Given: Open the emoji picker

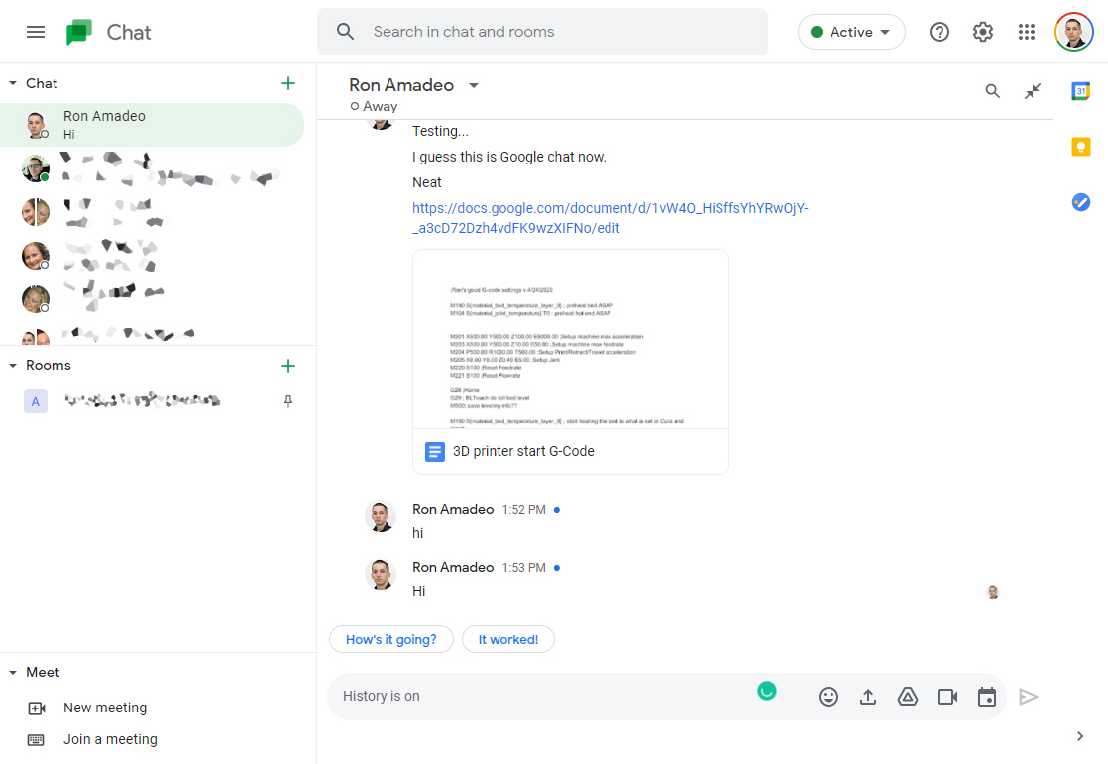Looking at the screenshot, I should pyautogui.click(x=829, y=697).
